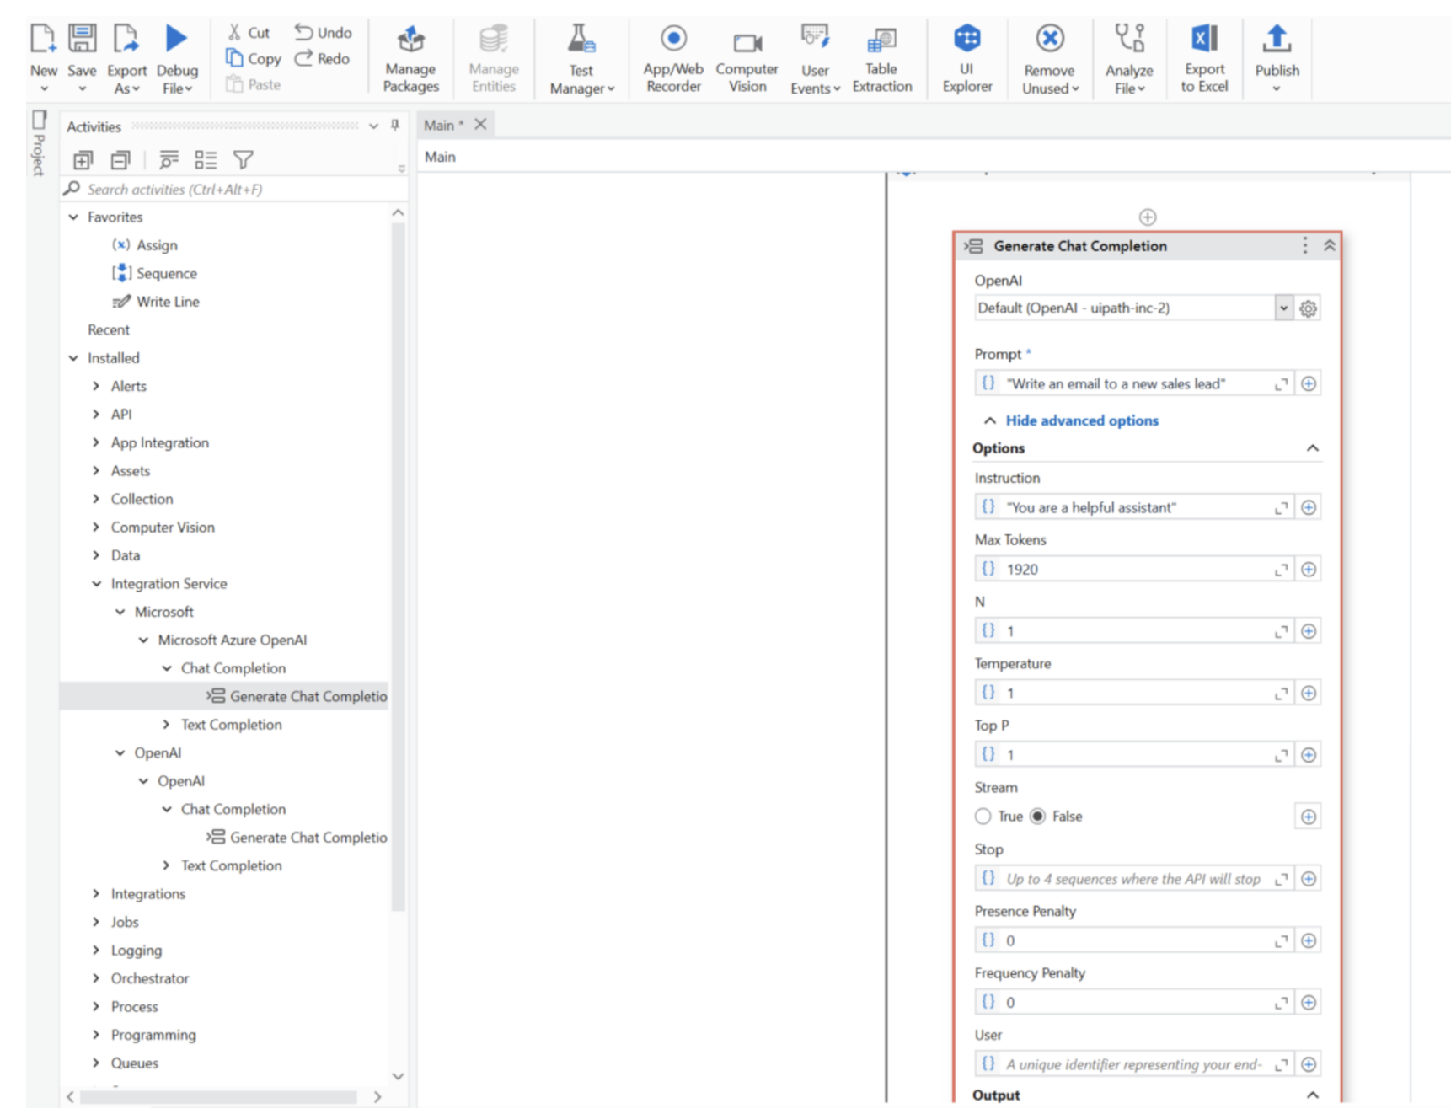Viewport: 1451px width, 1114px height.
Task: Collapse the Generate Chat Completion activity
Action: click(1329, 246)
